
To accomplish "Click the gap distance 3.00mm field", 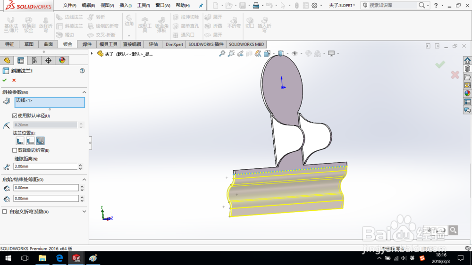I will click(x=45, y=166).
